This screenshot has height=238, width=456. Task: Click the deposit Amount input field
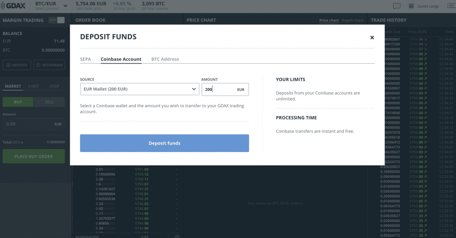tap(218, 89)
